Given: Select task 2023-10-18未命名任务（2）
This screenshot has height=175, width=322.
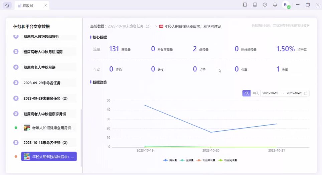Looking at the screenshot, I should [49, 143].
